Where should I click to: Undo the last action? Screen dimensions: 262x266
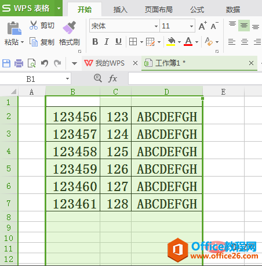click(x=45, y=63)
